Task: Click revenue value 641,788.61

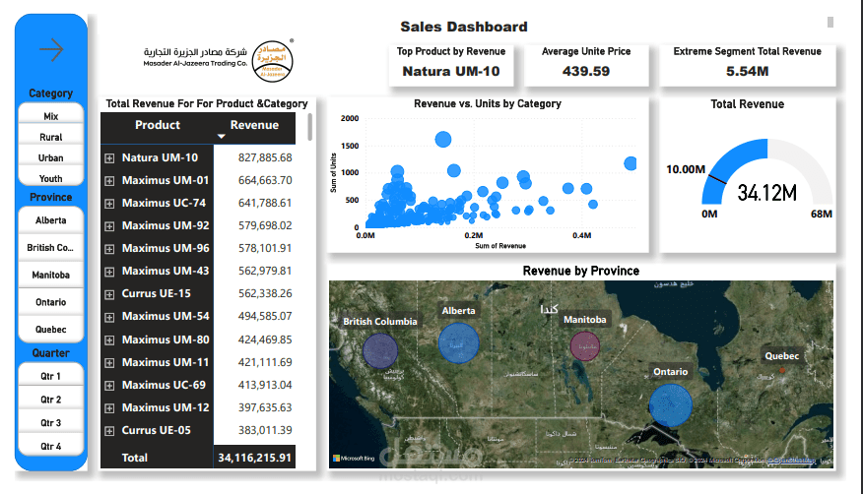Action: [265, 203]
